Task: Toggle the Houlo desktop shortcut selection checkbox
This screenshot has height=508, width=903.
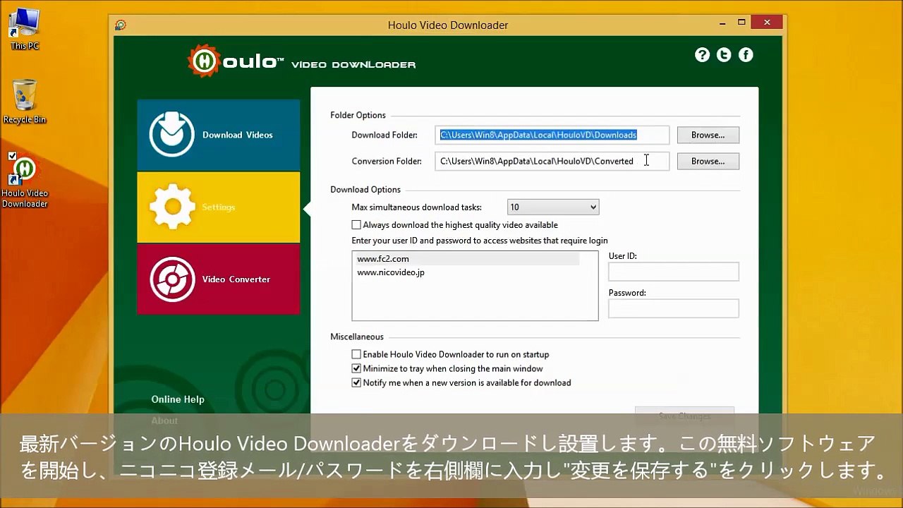Action: 12,156
